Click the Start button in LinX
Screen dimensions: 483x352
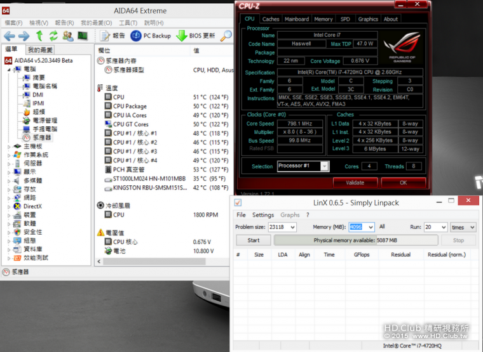click(x=253, y=240)
